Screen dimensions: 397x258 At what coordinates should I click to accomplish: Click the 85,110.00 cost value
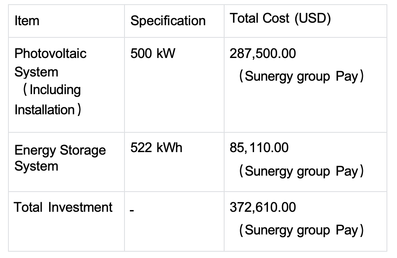point(259,148)
